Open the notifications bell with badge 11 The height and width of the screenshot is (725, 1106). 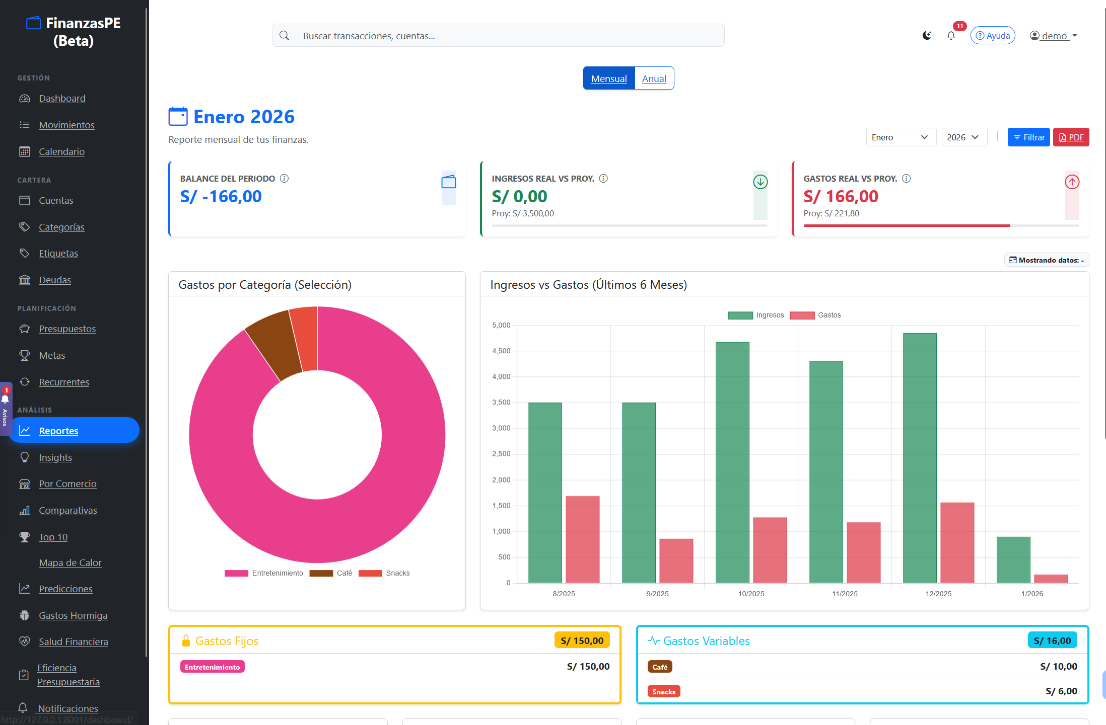(951, 36)
